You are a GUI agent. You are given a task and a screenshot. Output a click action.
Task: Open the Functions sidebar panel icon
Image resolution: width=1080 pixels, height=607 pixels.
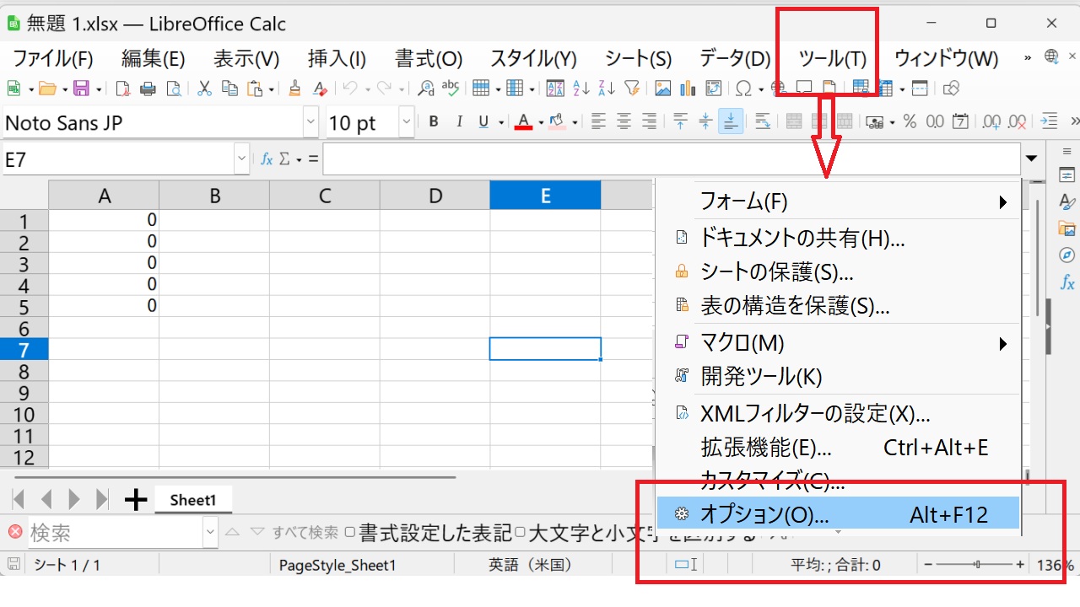[1066, 283]
